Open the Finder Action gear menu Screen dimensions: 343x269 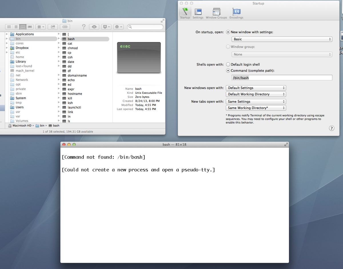point(118,27)
